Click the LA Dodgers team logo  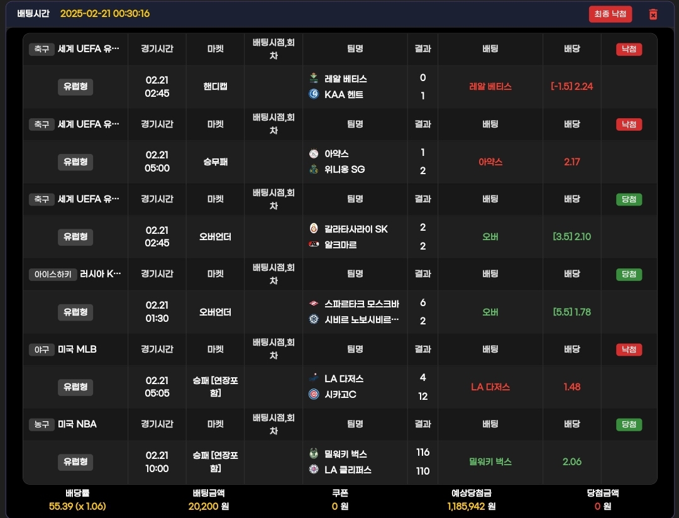point(314,378)
